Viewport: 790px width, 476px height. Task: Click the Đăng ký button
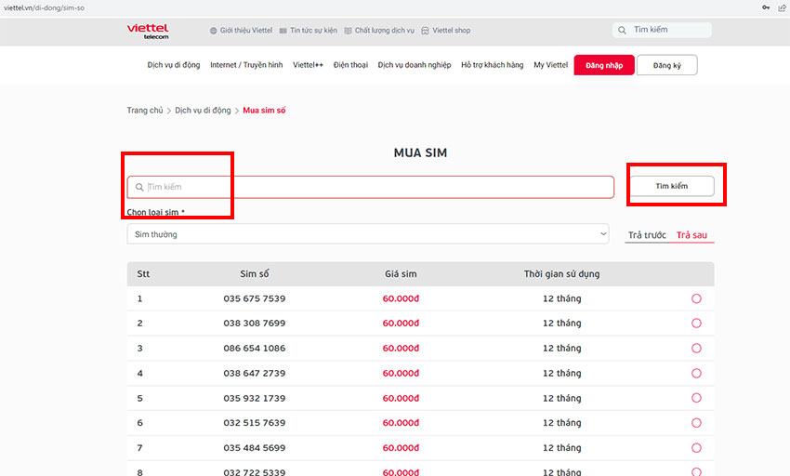pyautogui.click(x=667, y=65)
